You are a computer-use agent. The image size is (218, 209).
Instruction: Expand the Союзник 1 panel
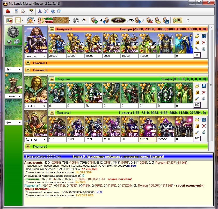tap(28, 63)
